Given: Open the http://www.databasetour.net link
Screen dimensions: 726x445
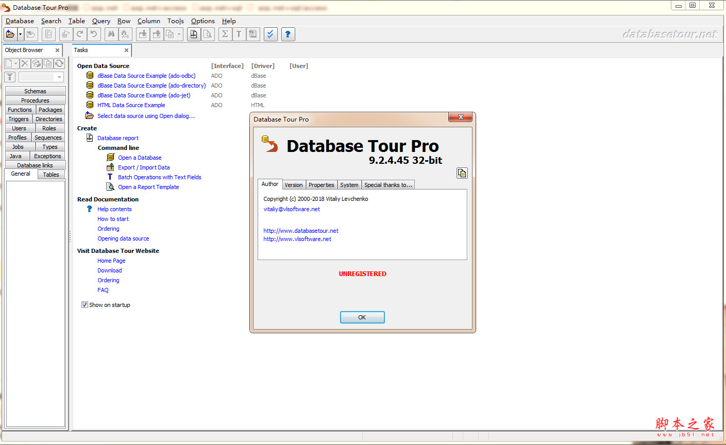Looking at the screenshot, I should pos(301,231).
